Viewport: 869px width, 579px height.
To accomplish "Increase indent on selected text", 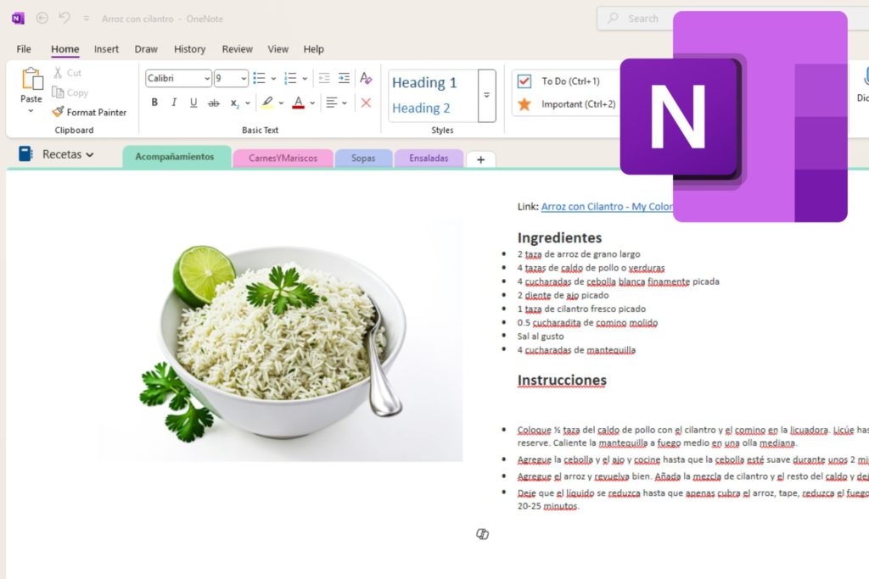I will pos(344,79).
